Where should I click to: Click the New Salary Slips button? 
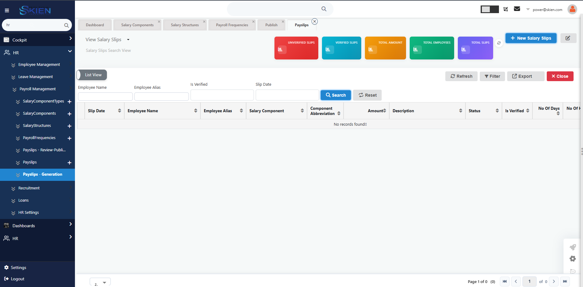531,38
